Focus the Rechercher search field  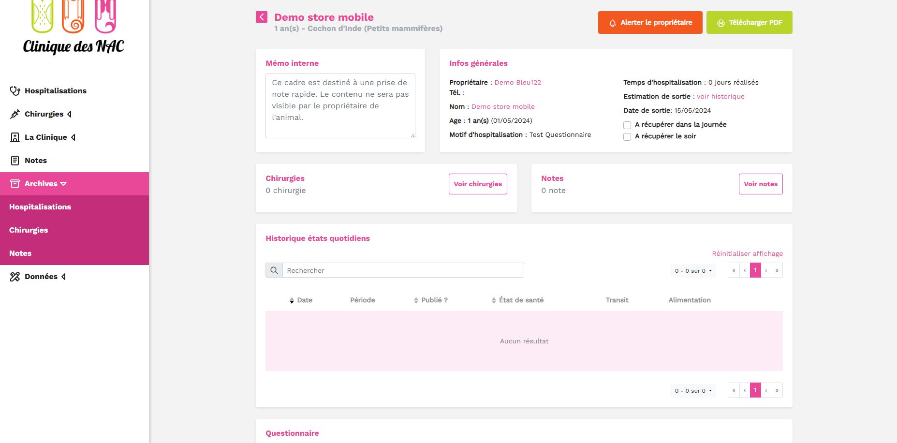tap(403, 270)
